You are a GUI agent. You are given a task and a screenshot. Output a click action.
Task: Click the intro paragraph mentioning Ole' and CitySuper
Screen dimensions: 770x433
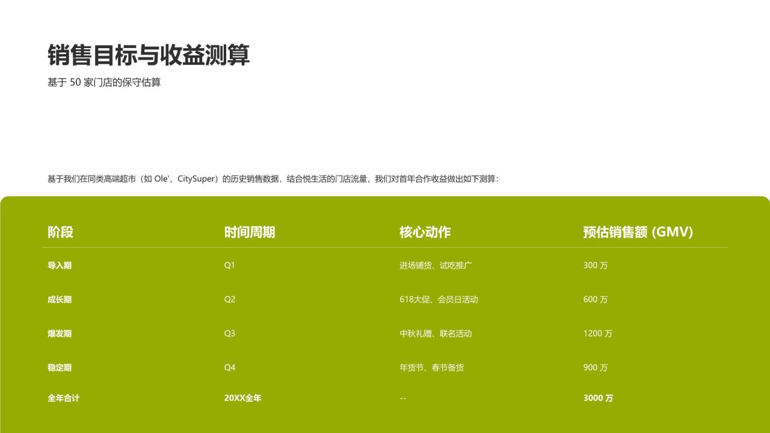click(273, 179)
